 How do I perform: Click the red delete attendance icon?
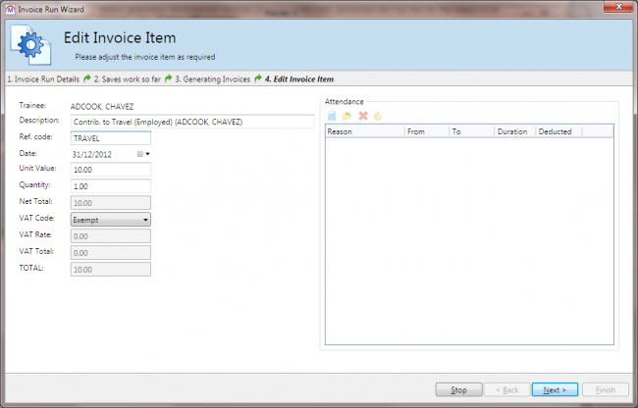[x=362, y=116]
